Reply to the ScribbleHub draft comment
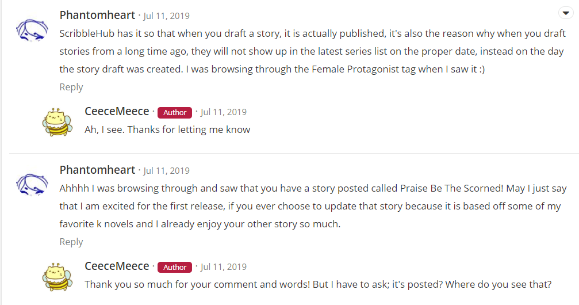 pos(71,87)
